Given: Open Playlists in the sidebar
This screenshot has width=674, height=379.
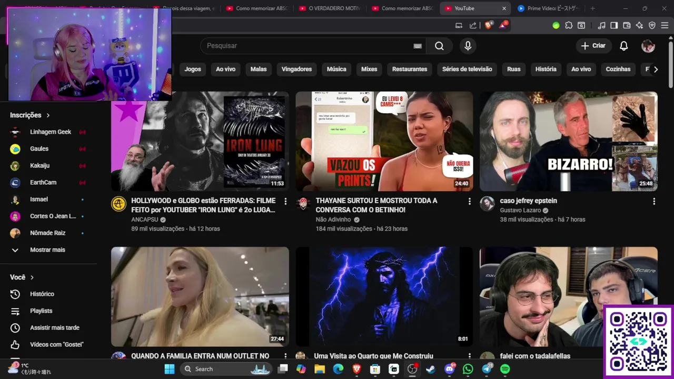Looking at the screenshot, I should click(48, 311).
